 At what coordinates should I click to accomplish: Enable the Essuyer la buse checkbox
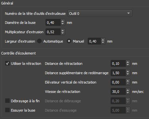pyautogui.click(x=7, y=110)
